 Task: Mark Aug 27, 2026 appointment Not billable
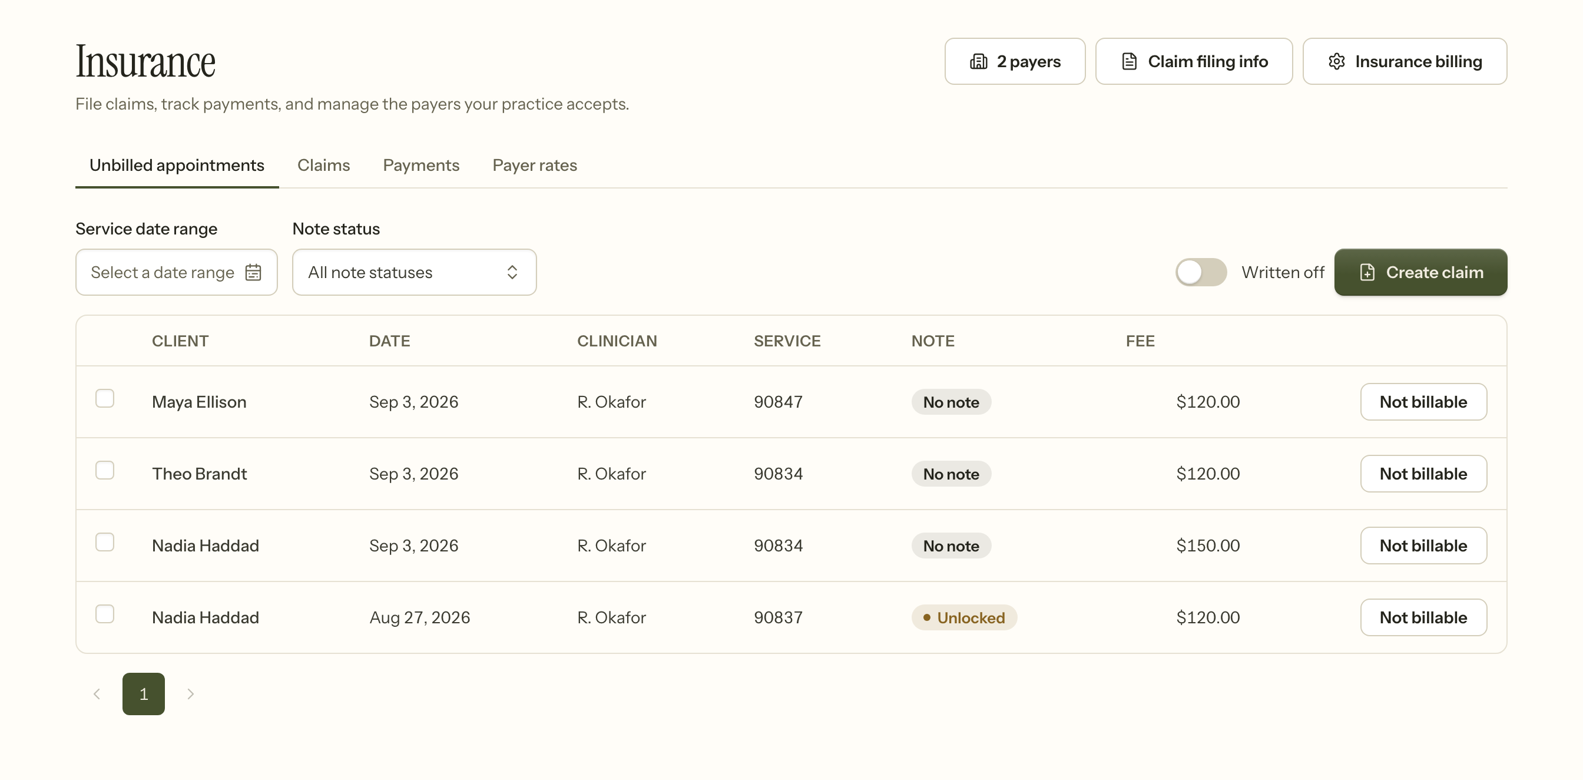coord(1423,618)
